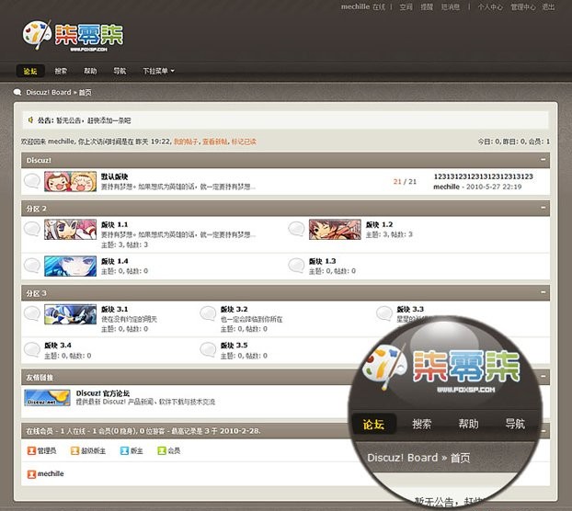Open the 论坛 navigation tab
This screenshot has width=572, height=511.
click(x=30, y=71)
